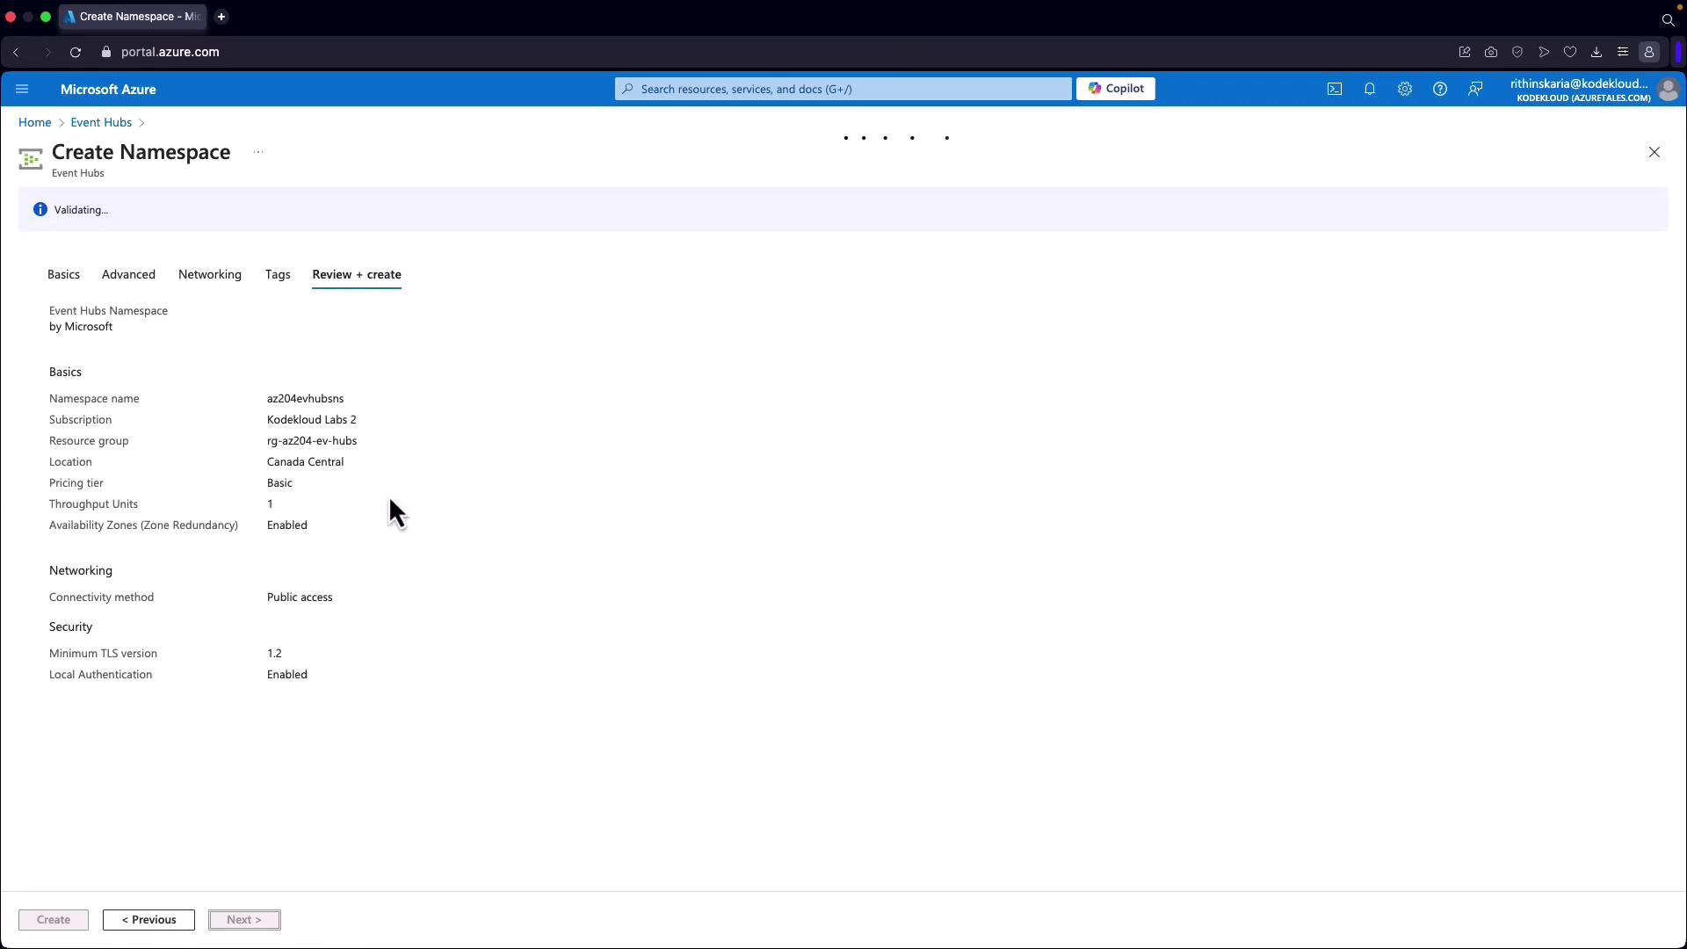Click more options ellipsis beside Create Namespace
1687x949 pixels.
(258, 152)
